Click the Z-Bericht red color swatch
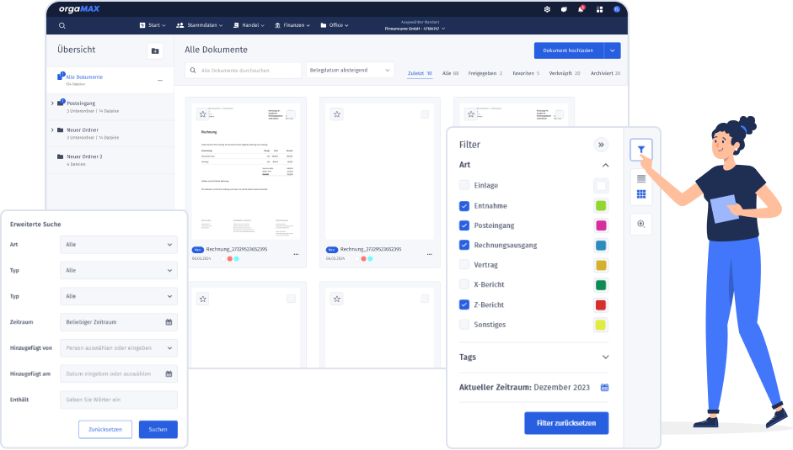This screenshot has height=450, width=793. [600, 304]
